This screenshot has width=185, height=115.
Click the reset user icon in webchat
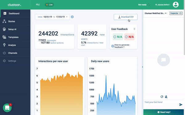[x=166, y=97]
